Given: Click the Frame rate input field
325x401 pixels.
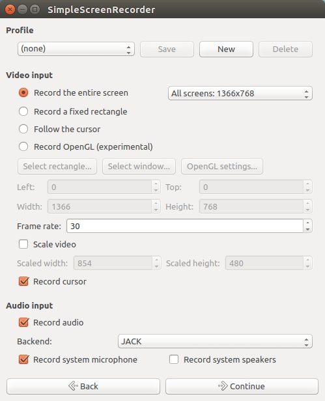Looking at the screenshot, I should click(185, 226).
